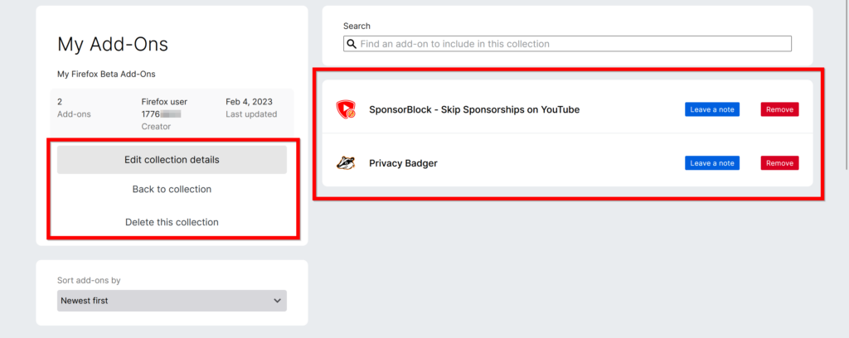
Task: Delete this collection
Action: click(x=172, y=222)
